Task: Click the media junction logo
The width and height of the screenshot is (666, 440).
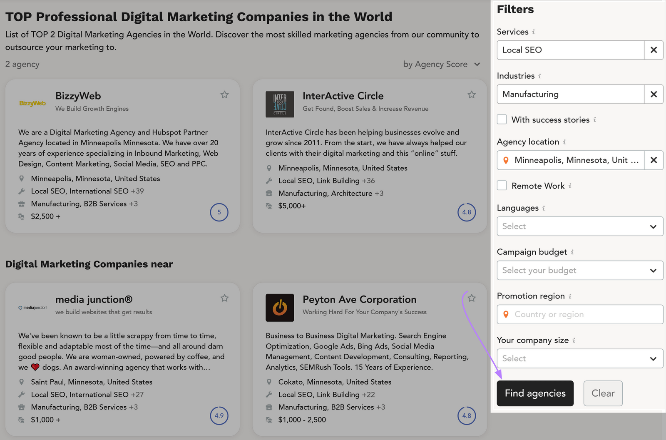Action: pos(32,307)
